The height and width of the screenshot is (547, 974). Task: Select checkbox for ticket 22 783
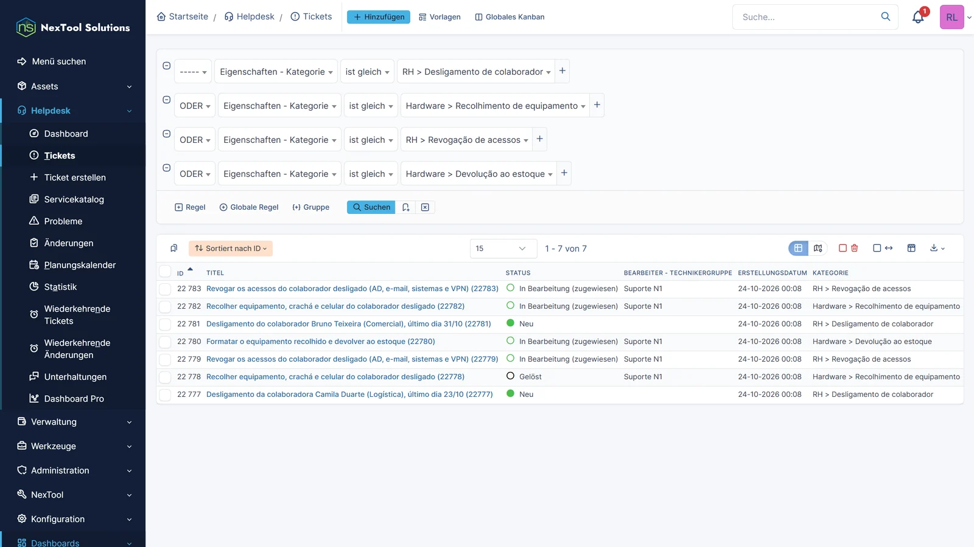click(165, 289)
